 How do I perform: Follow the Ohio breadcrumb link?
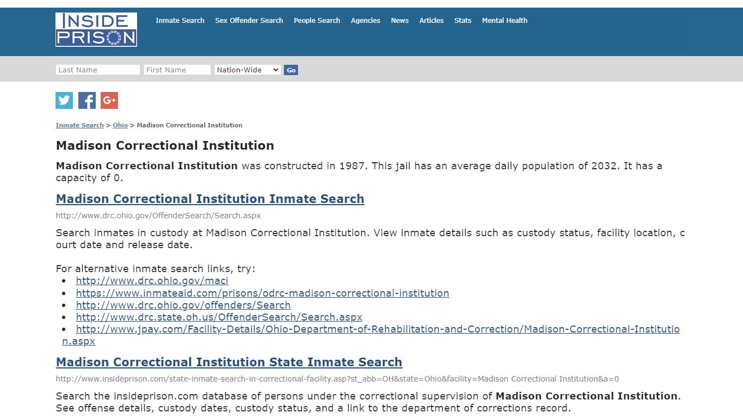point(120,125)
